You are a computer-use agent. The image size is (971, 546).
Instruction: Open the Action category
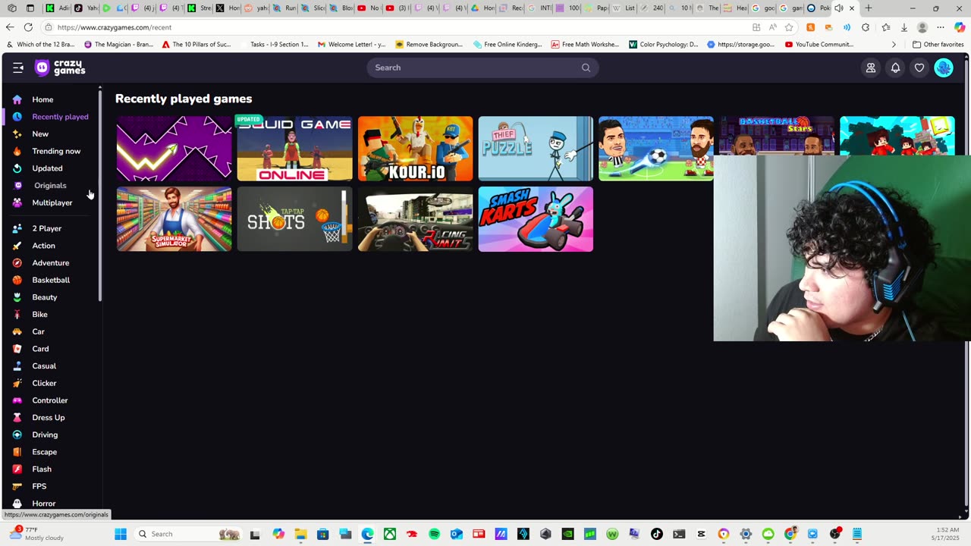[43, 246]
